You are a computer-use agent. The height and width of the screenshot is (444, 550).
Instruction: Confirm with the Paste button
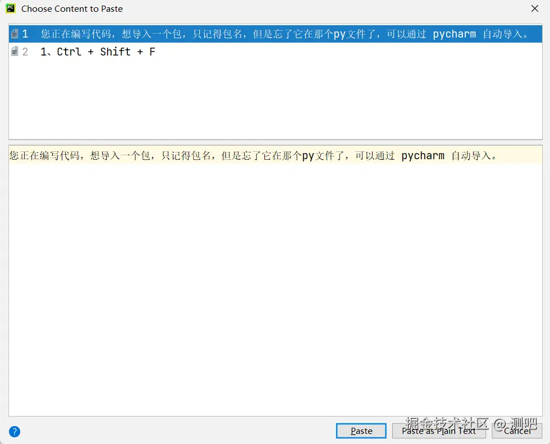[x=361, y=431]
